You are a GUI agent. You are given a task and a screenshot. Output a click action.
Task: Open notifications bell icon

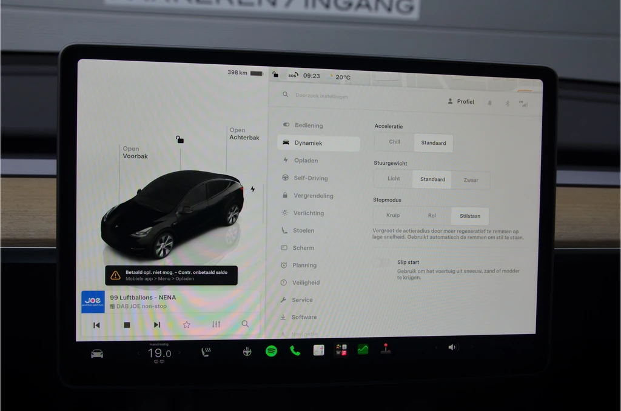490,103
